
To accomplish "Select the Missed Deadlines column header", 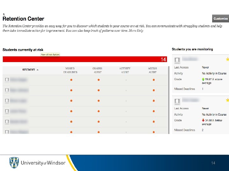I will 70,70.
